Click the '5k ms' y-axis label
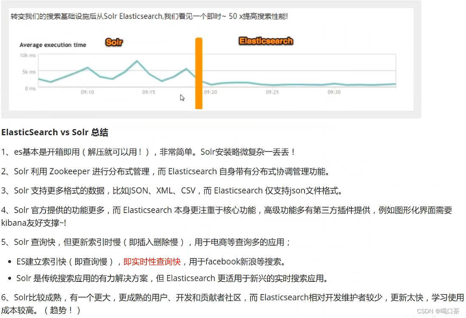 pyautogui.click(x=29, y=72)
